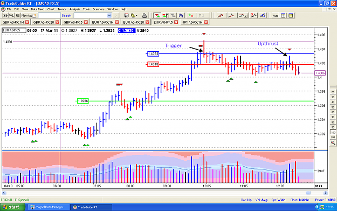
Task: Click the Auto scale button
Action: tap(276, 16)
